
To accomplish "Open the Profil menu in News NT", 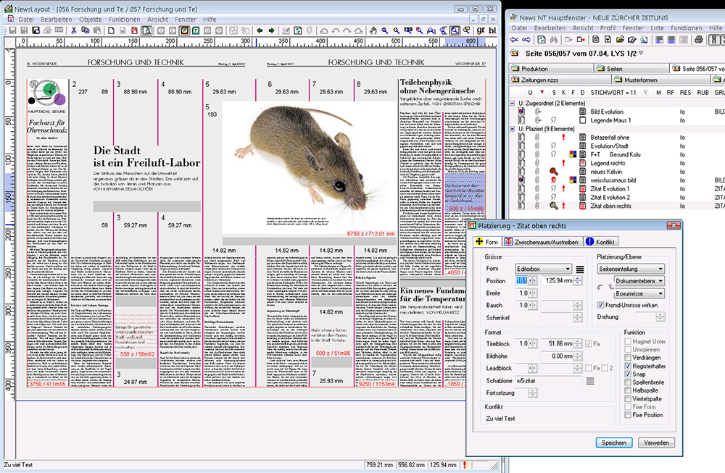I will (608, 28).
